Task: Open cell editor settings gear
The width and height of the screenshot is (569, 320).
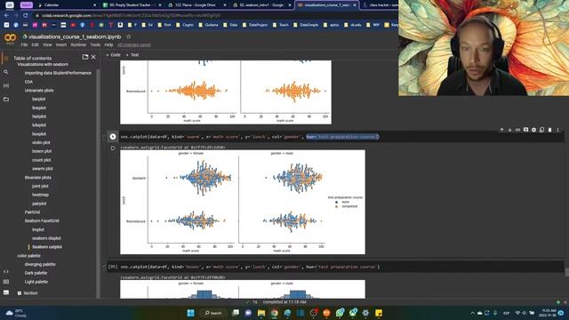Action: pos(533,130)
